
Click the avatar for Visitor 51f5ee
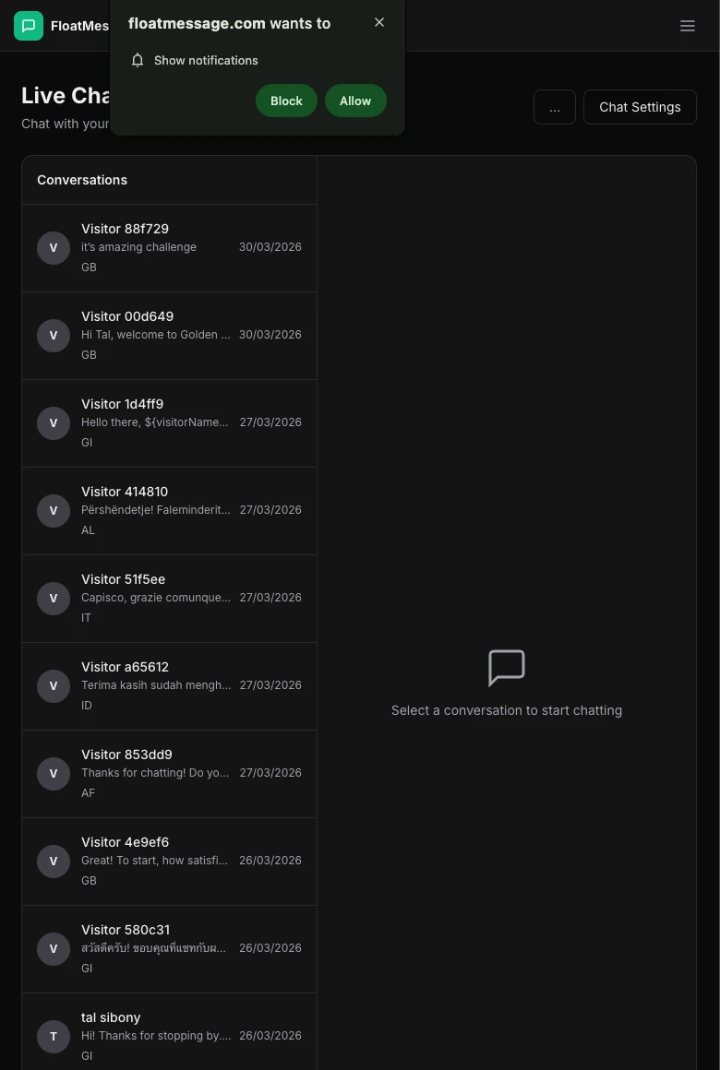(54, 598)
